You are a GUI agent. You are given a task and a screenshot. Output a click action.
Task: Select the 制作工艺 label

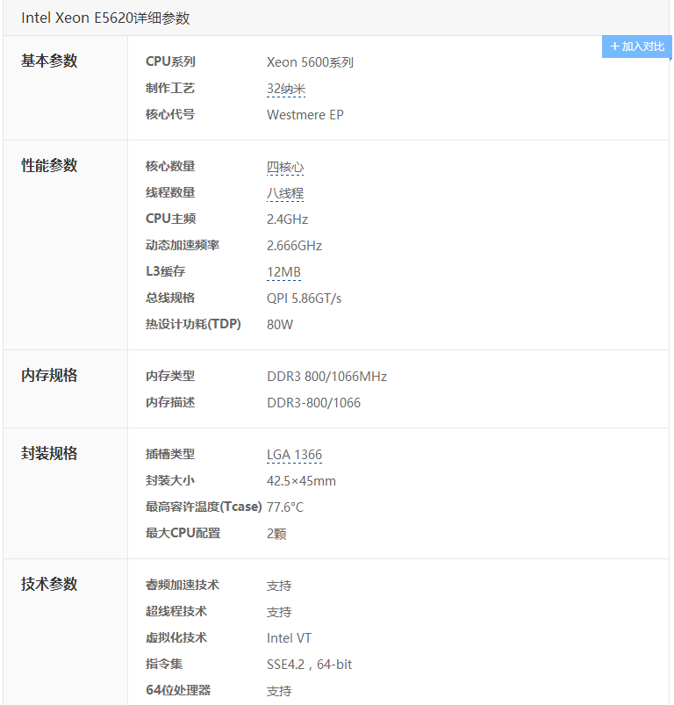point(170,88)
